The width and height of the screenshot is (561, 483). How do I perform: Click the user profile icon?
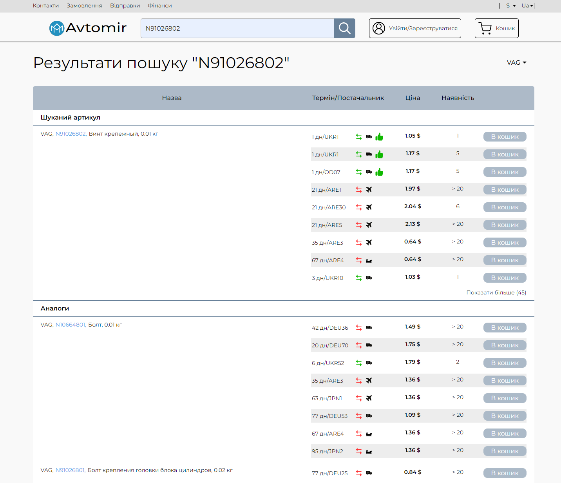[379, 28]
